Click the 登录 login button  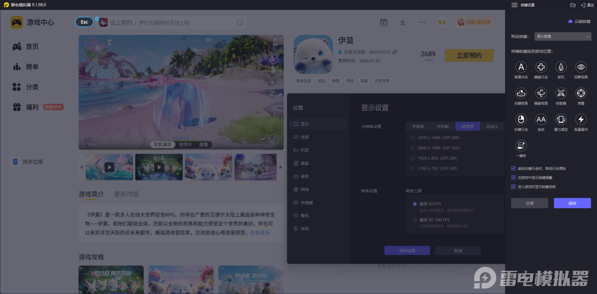point(441,22)
